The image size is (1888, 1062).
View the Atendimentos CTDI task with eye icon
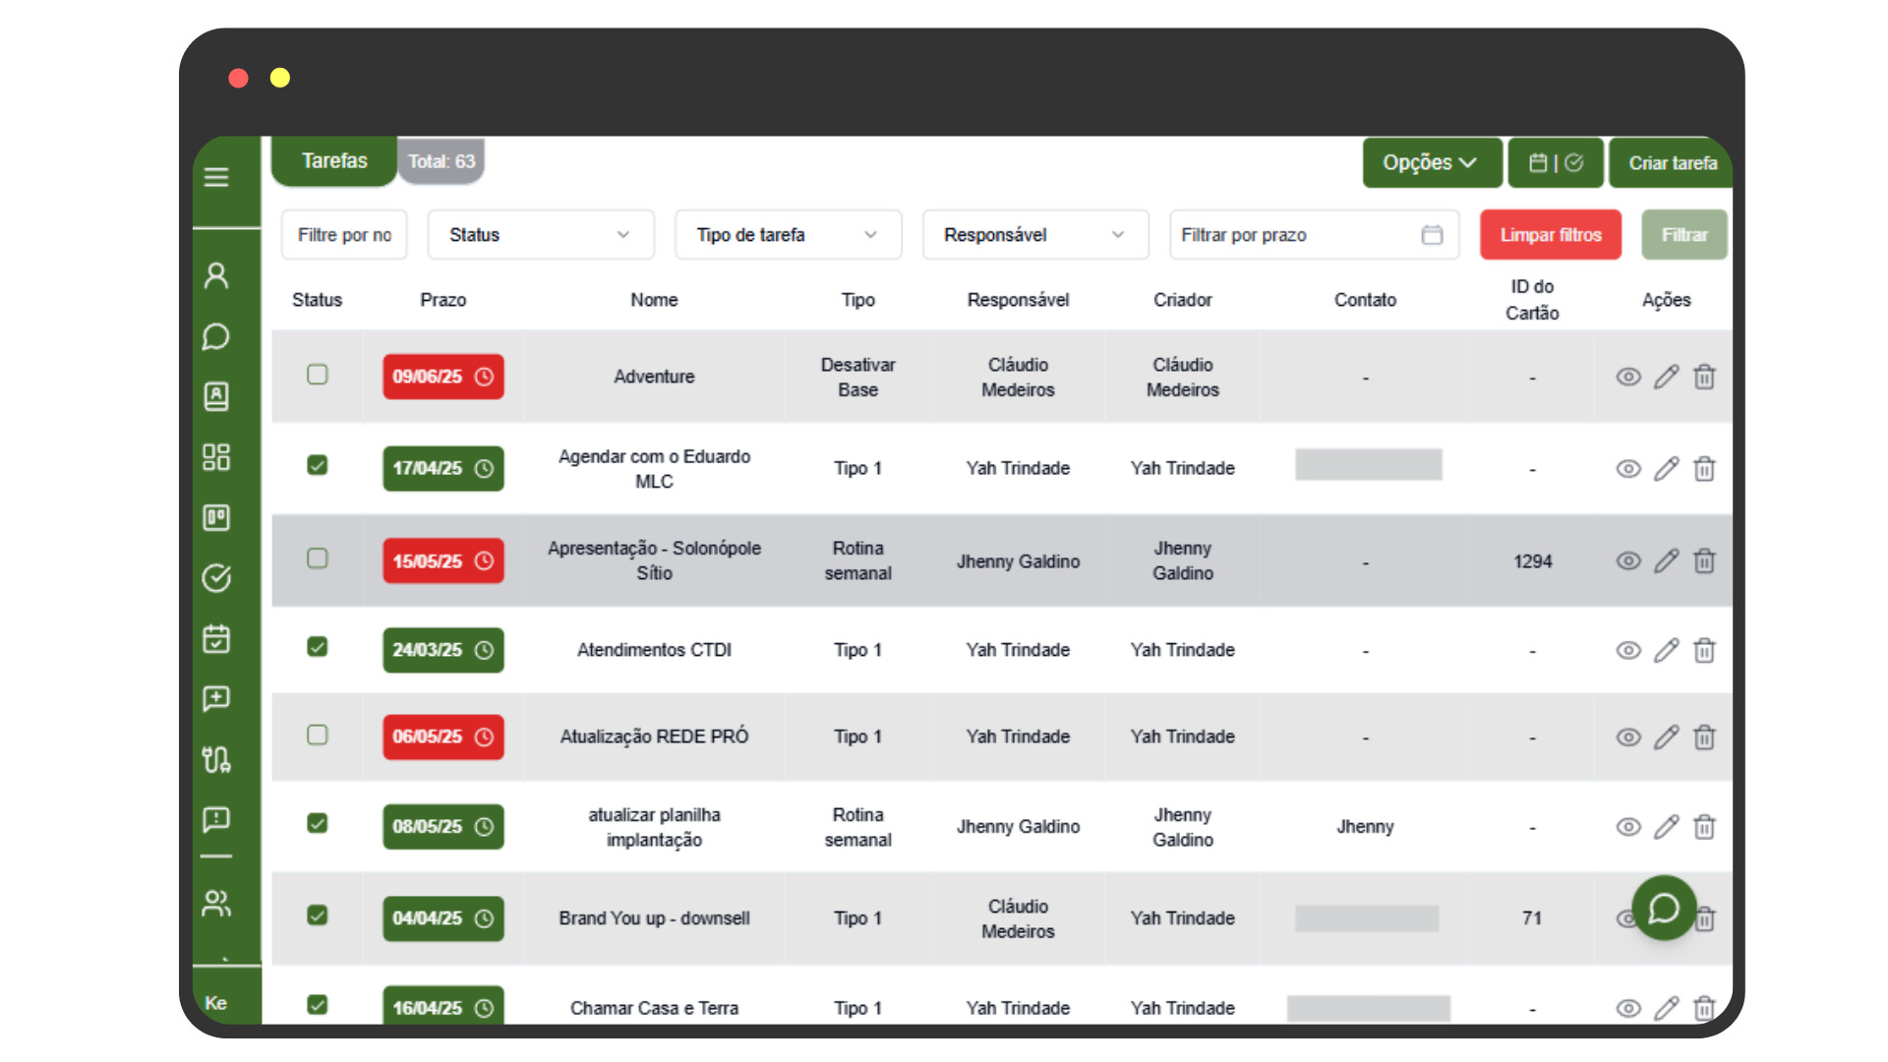pos(1628,650)
